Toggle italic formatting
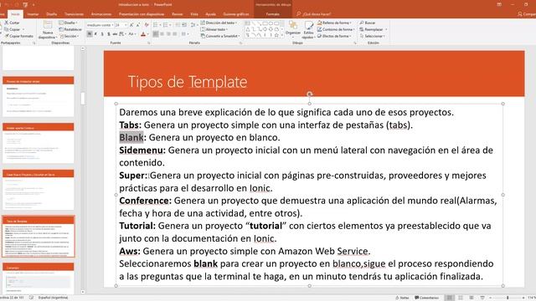The image size is (536, 301). pos(95,34)
